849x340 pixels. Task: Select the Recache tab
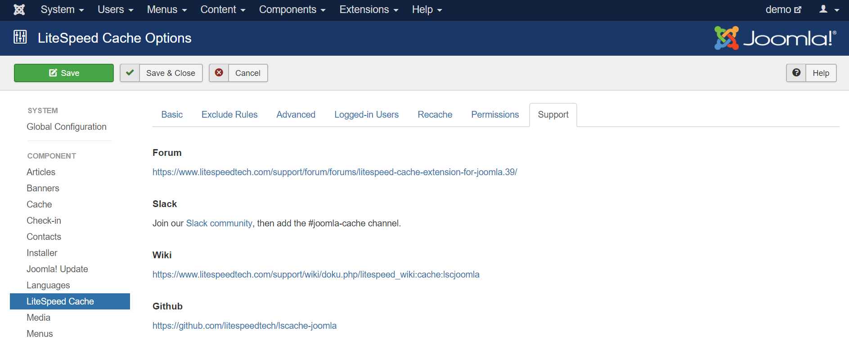tap(435, 115)
